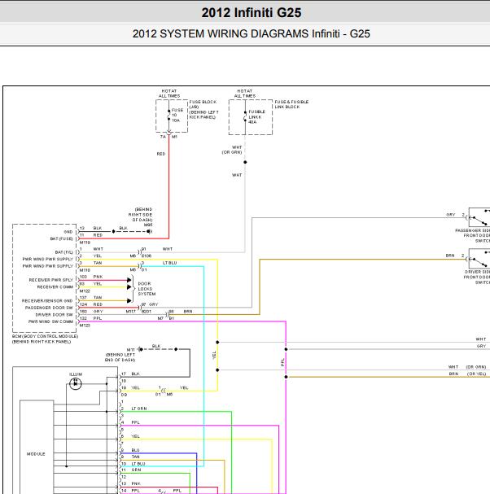Click the M119 connector label
The width and height of the screenshot is (490, 494).
85,243
